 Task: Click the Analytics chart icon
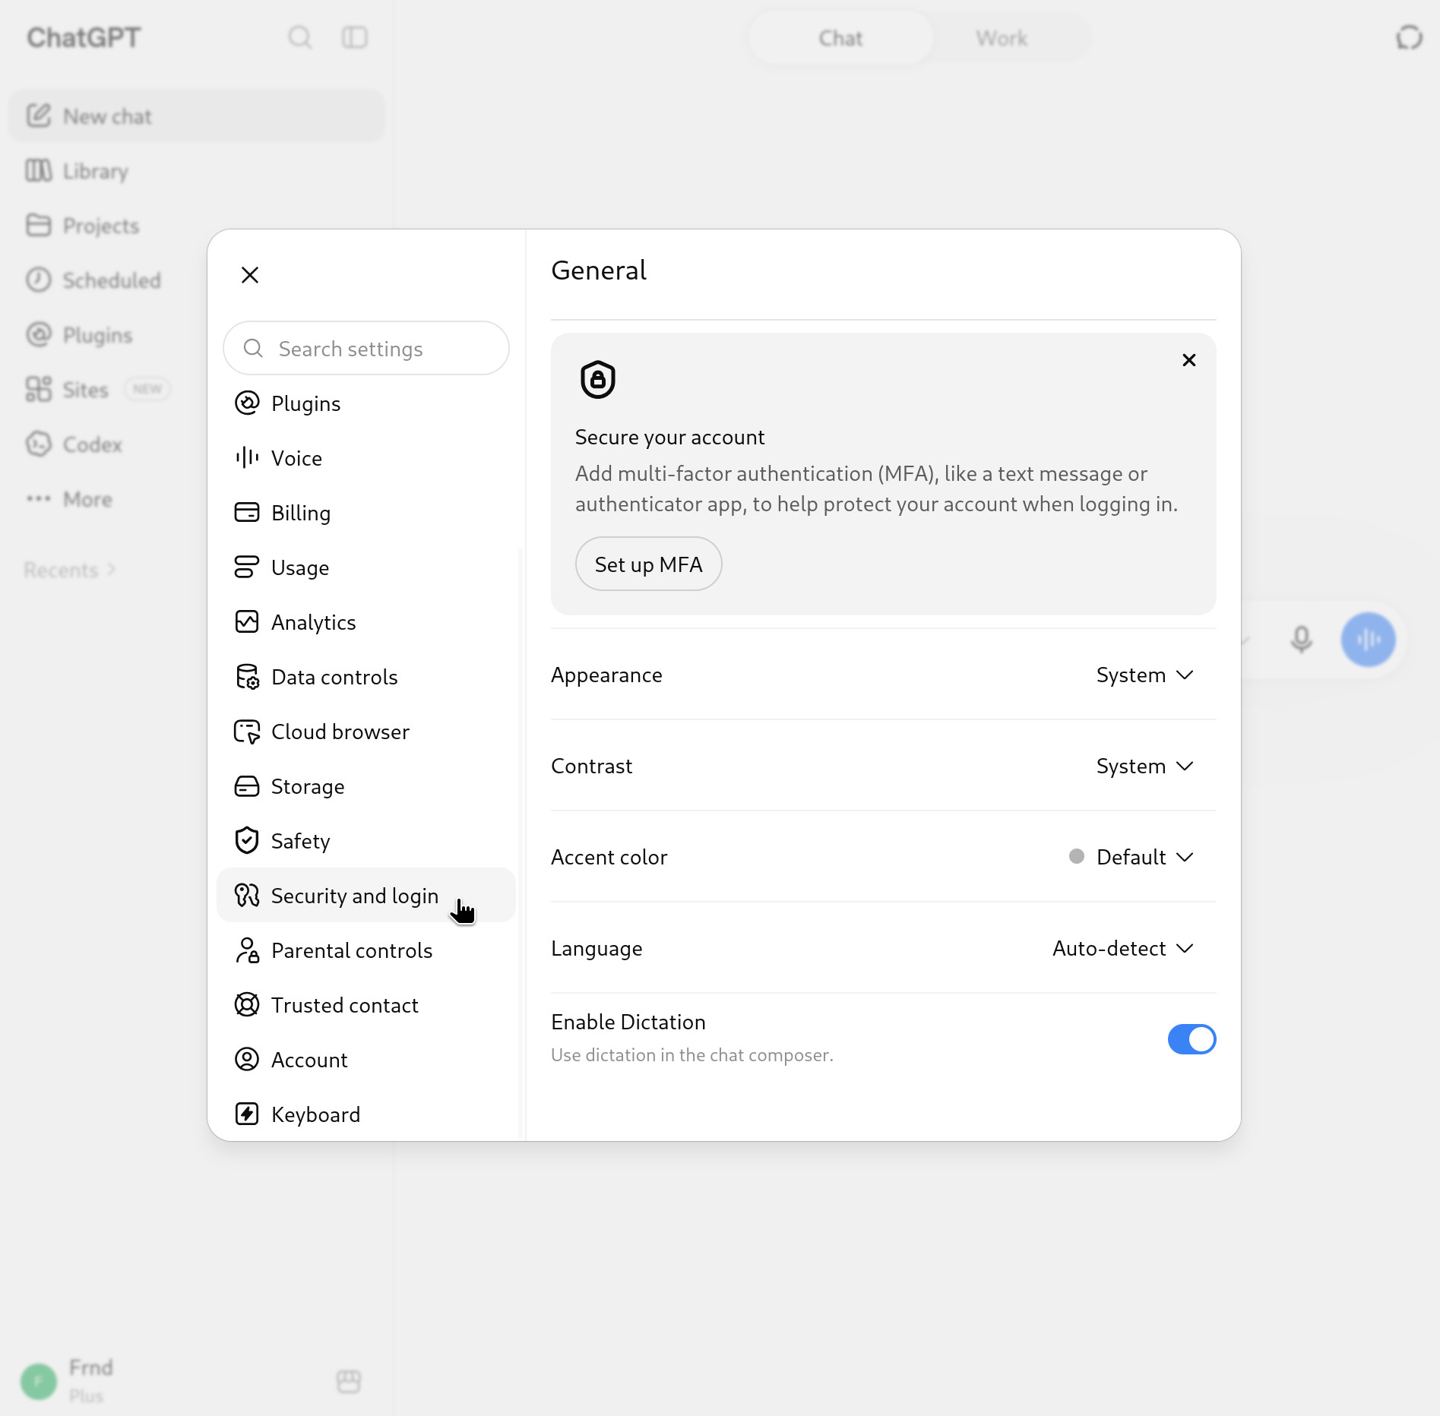(x=247, y=622)
